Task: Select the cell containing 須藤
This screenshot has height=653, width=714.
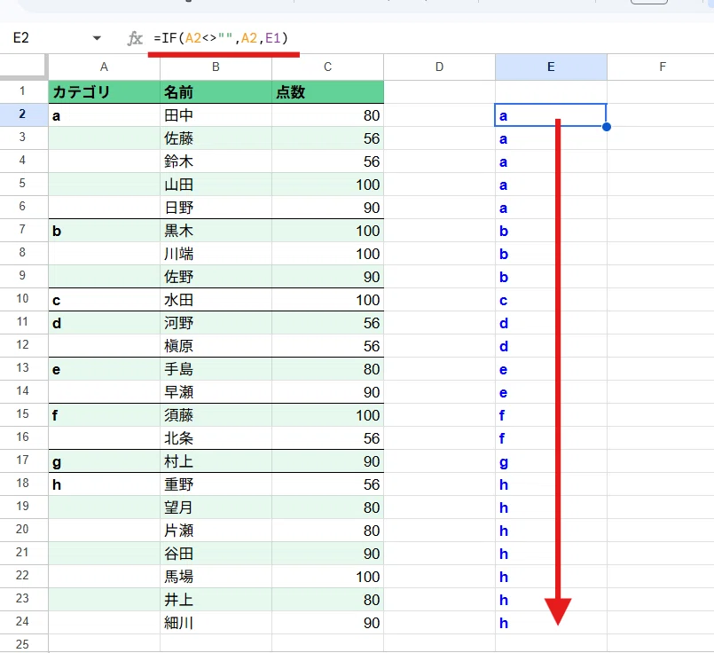Action: (216, 415)
